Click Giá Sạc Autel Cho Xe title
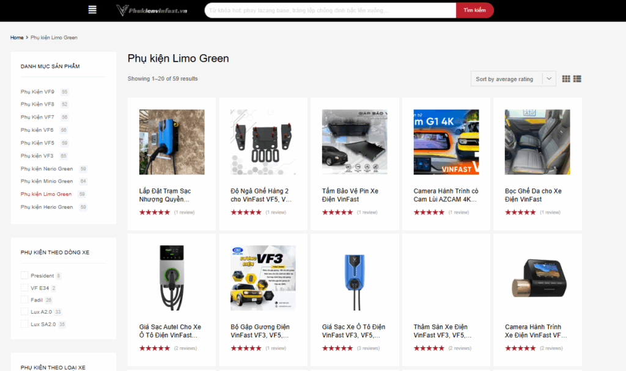Image resolution: width=626 pixels, height=371 pixels. pyautogui.click(x=170, y=331)
